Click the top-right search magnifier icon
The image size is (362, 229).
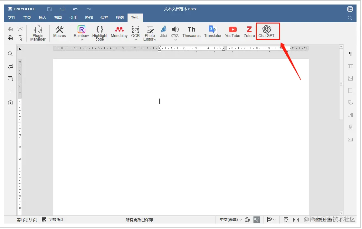[x=350, y=18]
